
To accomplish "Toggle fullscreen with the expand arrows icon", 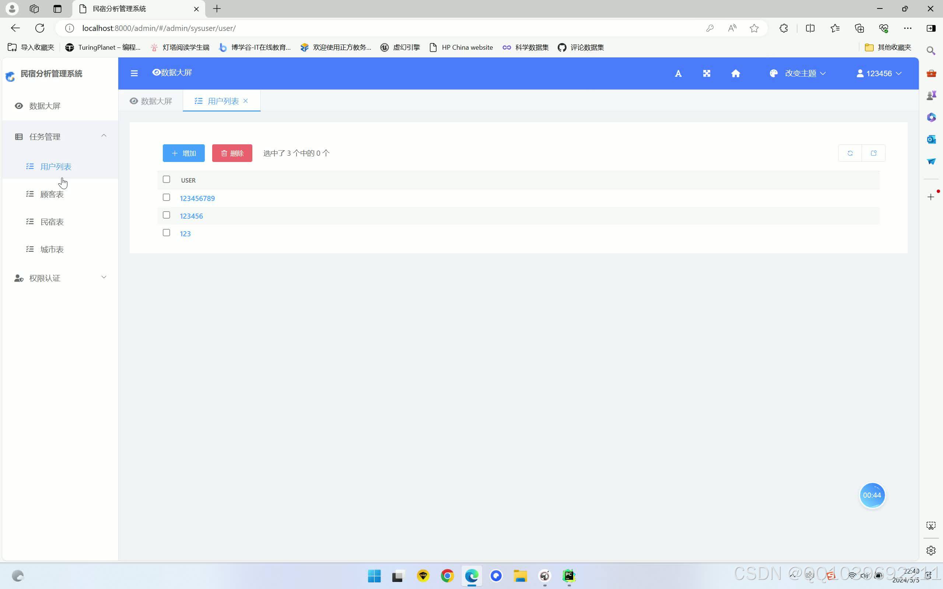I will pyautogui.click(x=707, y=73).
